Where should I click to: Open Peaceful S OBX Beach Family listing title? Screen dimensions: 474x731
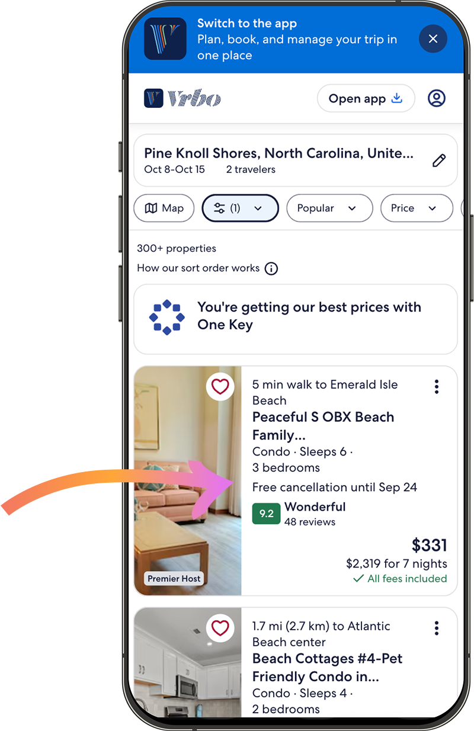coord(323,426)
